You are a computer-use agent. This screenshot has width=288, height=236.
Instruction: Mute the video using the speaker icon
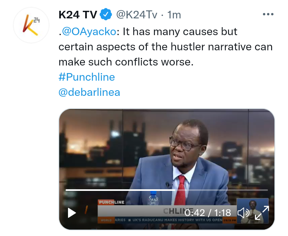point(243,213)
